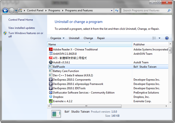175x123 pixels.
Task: Open View installed updates link
Action: coord(22,28)
